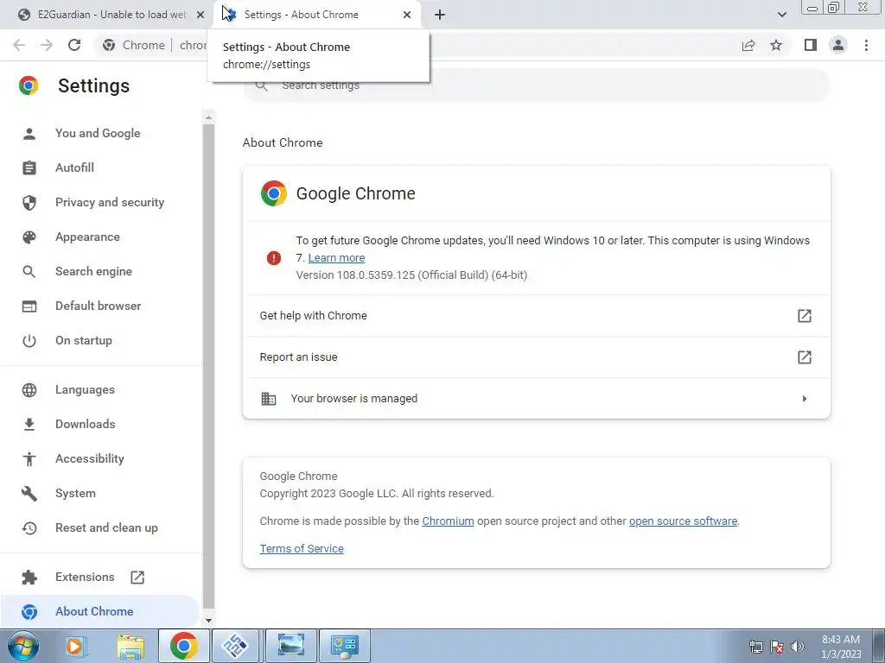Click sidebar scrollbar up arrow

[209, 117]
